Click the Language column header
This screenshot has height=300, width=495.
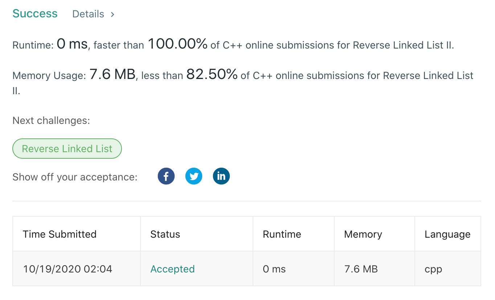click(x=447, y=234)
